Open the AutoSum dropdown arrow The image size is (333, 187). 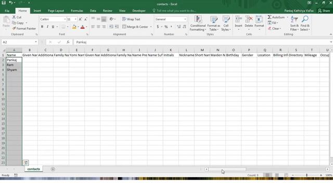coord(288,17)
